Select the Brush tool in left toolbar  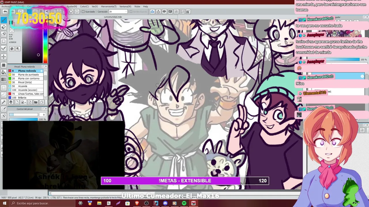[x=4, y=20]
